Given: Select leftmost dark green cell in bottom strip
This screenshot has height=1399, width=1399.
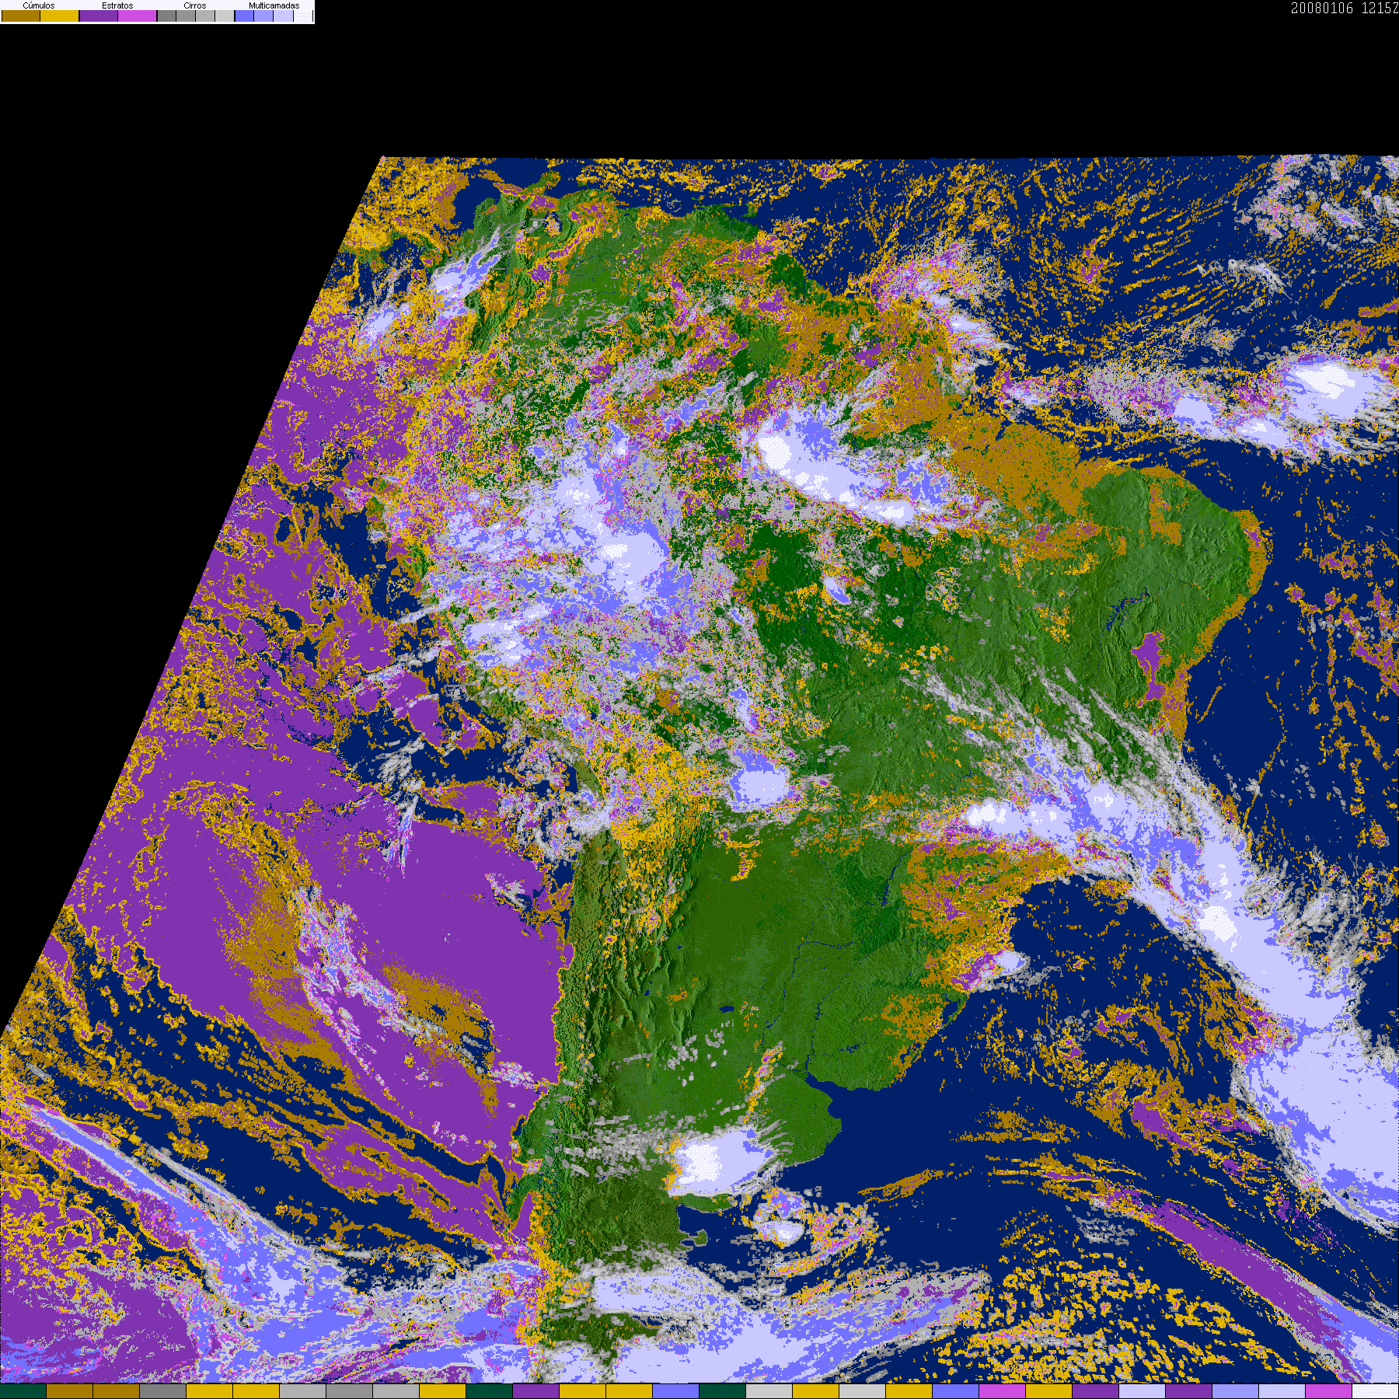Looking at the screenshot, I should click(x=23, y=1391).
